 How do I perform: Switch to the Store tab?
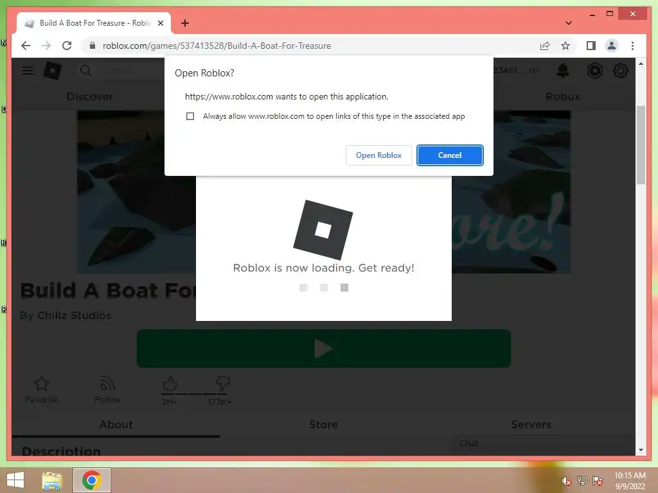[x=324, y=424]
